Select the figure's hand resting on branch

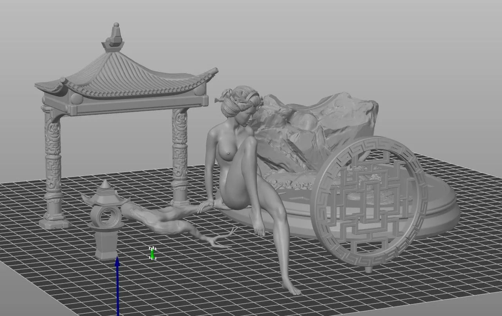206,206
